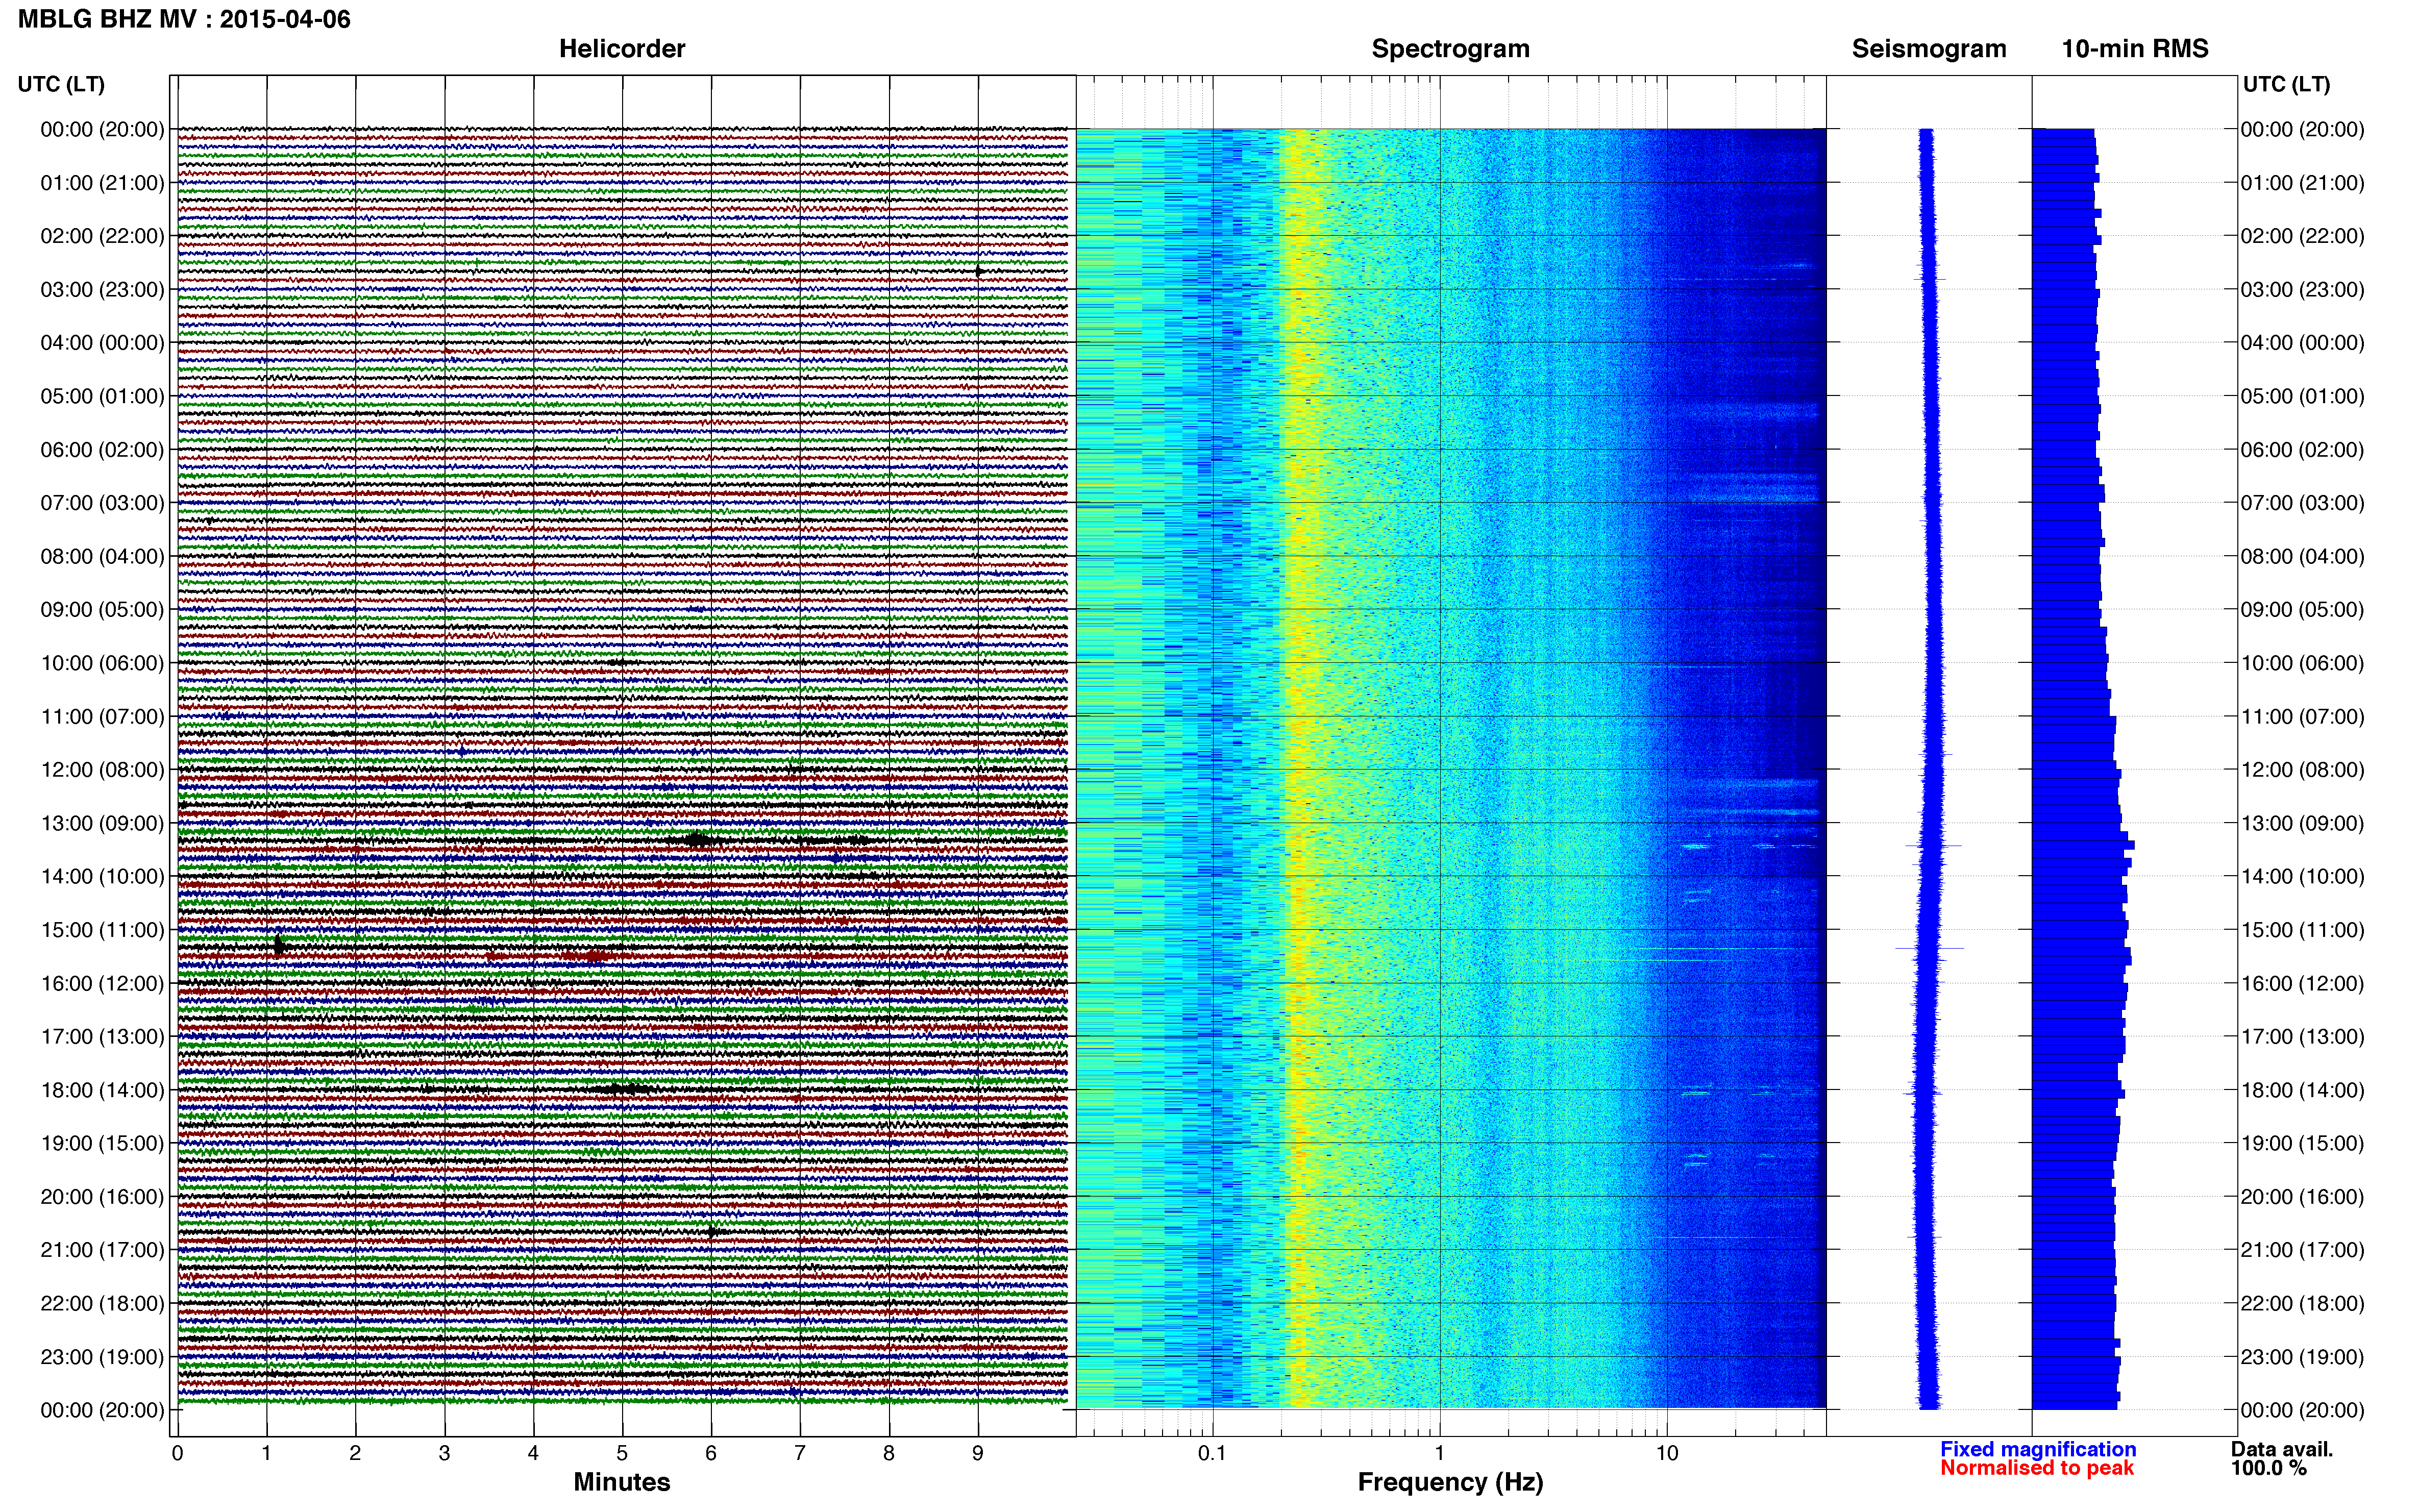
Task: Click minute tick label '0' on helicorder axis
Action: [x=177, y=1453]
